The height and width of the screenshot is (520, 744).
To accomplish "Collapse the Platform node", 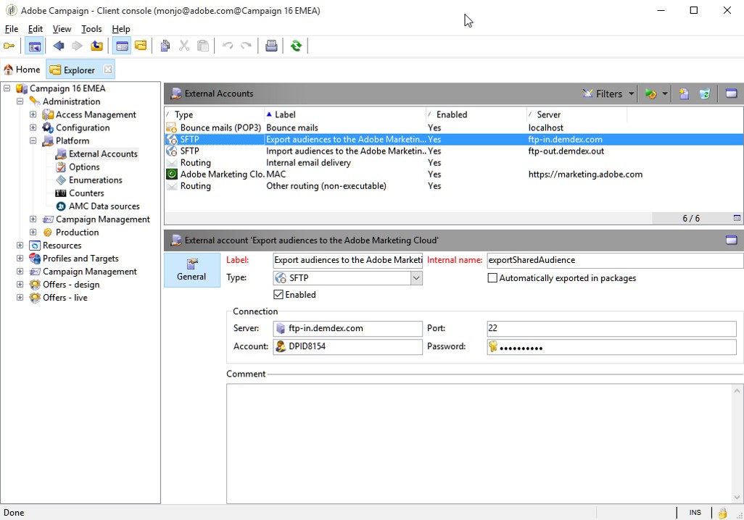I will (x=33, y=141).
